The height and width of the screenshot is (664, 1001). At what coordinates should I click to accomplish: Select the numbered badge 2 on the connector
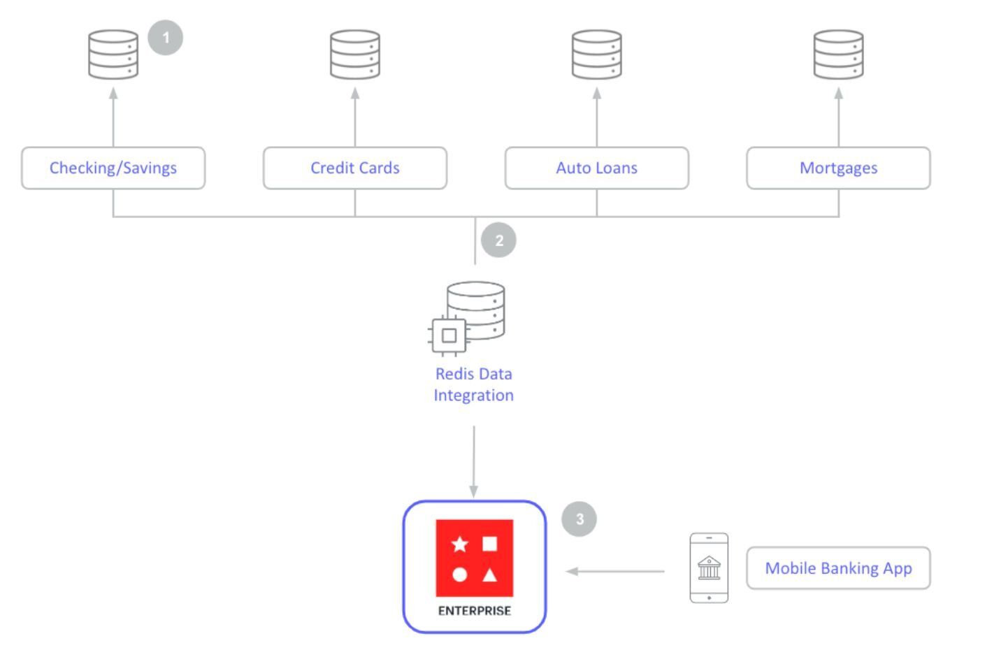click(499, 240)
